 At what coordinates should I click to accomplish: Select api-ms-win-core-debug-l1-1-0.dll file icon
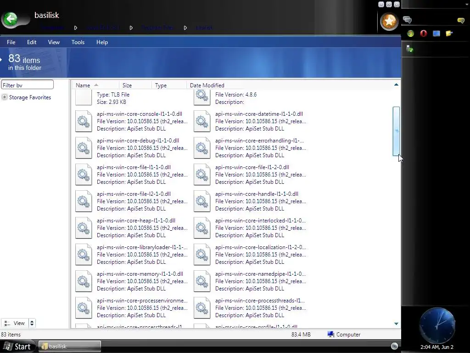click(x=84, y=148)
